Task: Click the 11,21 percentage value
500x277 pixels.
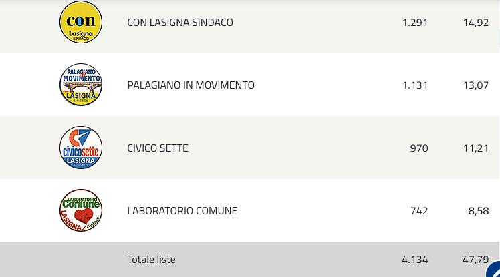Action: click(x=476, y=148)
